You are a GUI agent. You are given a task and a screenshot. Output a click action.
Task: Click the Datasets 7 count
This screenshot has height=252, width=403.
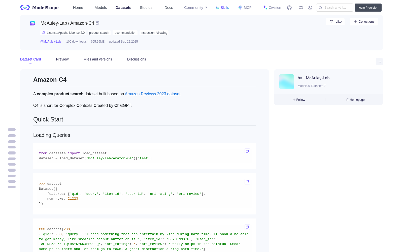[318, 86]
